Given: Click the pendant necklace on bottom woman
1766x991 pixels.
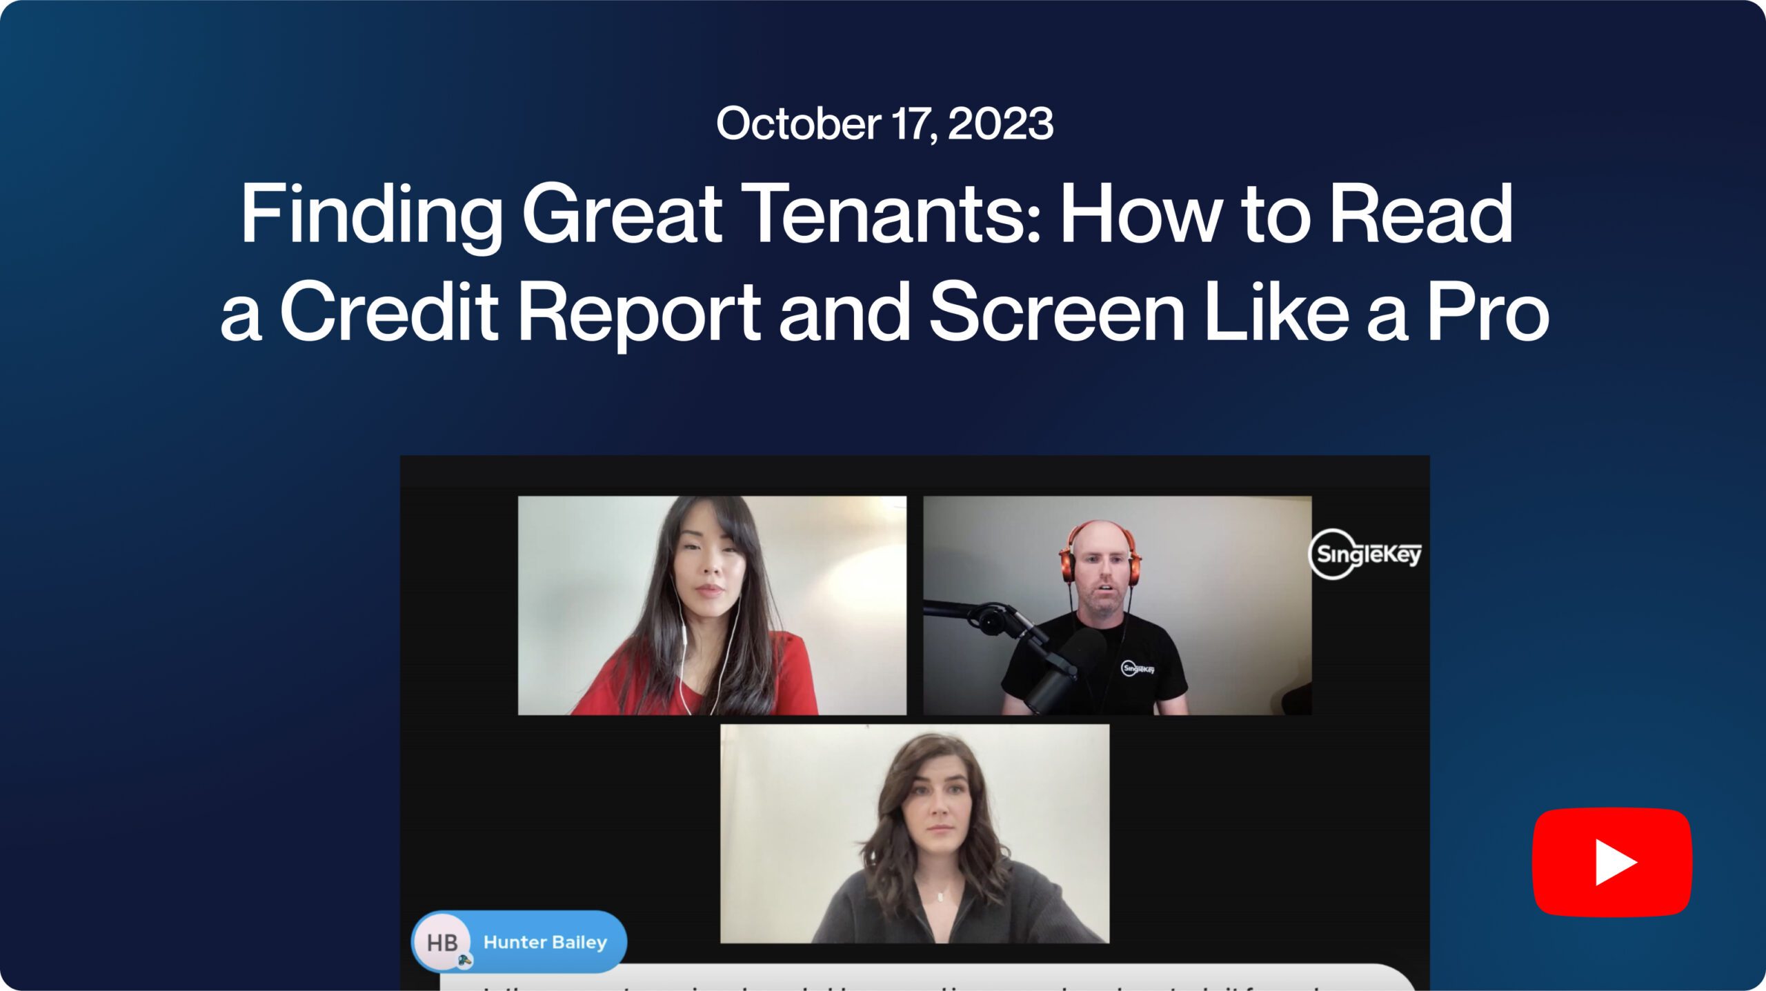Looking at the screenshot, I should tap(942, 896).
